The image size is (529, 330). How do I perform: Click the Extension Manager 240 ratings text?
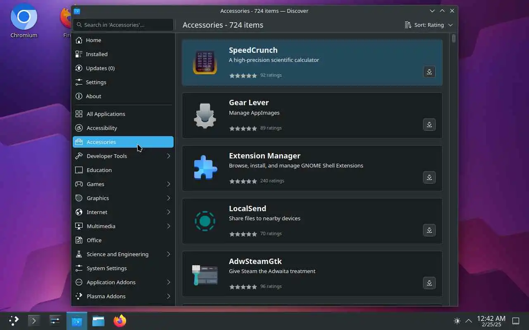(x=272, y=181)
